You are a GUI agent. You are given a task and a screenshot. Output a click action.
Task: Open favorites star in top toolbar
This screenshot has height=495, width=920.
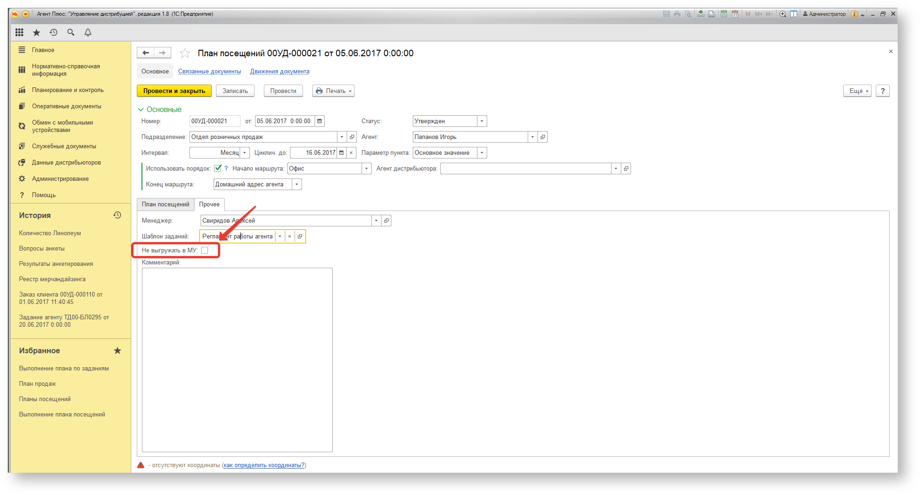[36, 32]
